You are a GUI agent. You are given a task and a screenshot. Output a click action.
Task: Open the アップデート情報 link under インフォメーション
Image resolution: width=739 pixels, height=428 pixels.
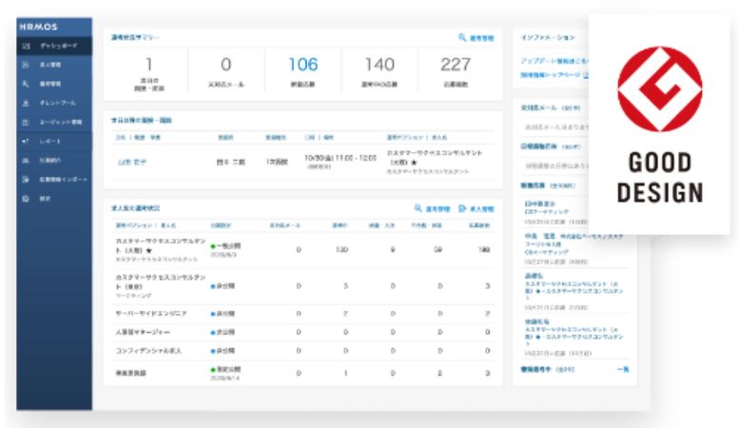coord(554,61)
